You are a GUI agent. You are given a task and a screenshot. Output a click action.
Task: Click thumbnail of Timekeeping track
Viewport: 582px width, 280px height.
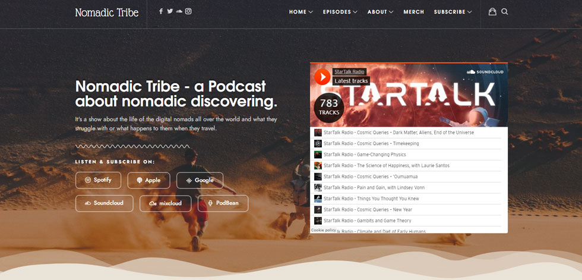(318, 143)
